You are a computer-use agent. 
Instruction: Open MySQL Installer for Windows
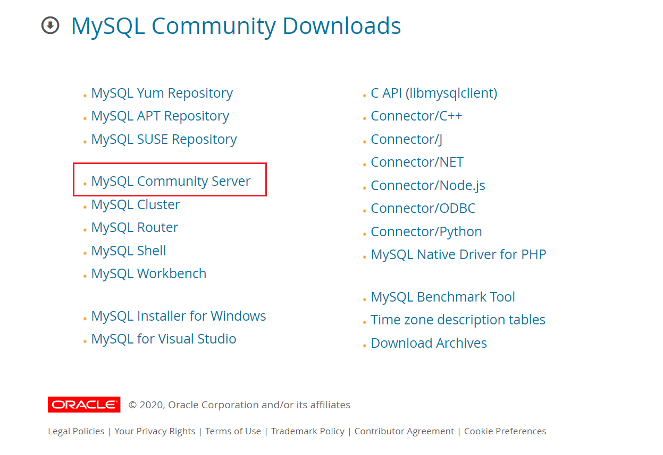tap(179, 315)
